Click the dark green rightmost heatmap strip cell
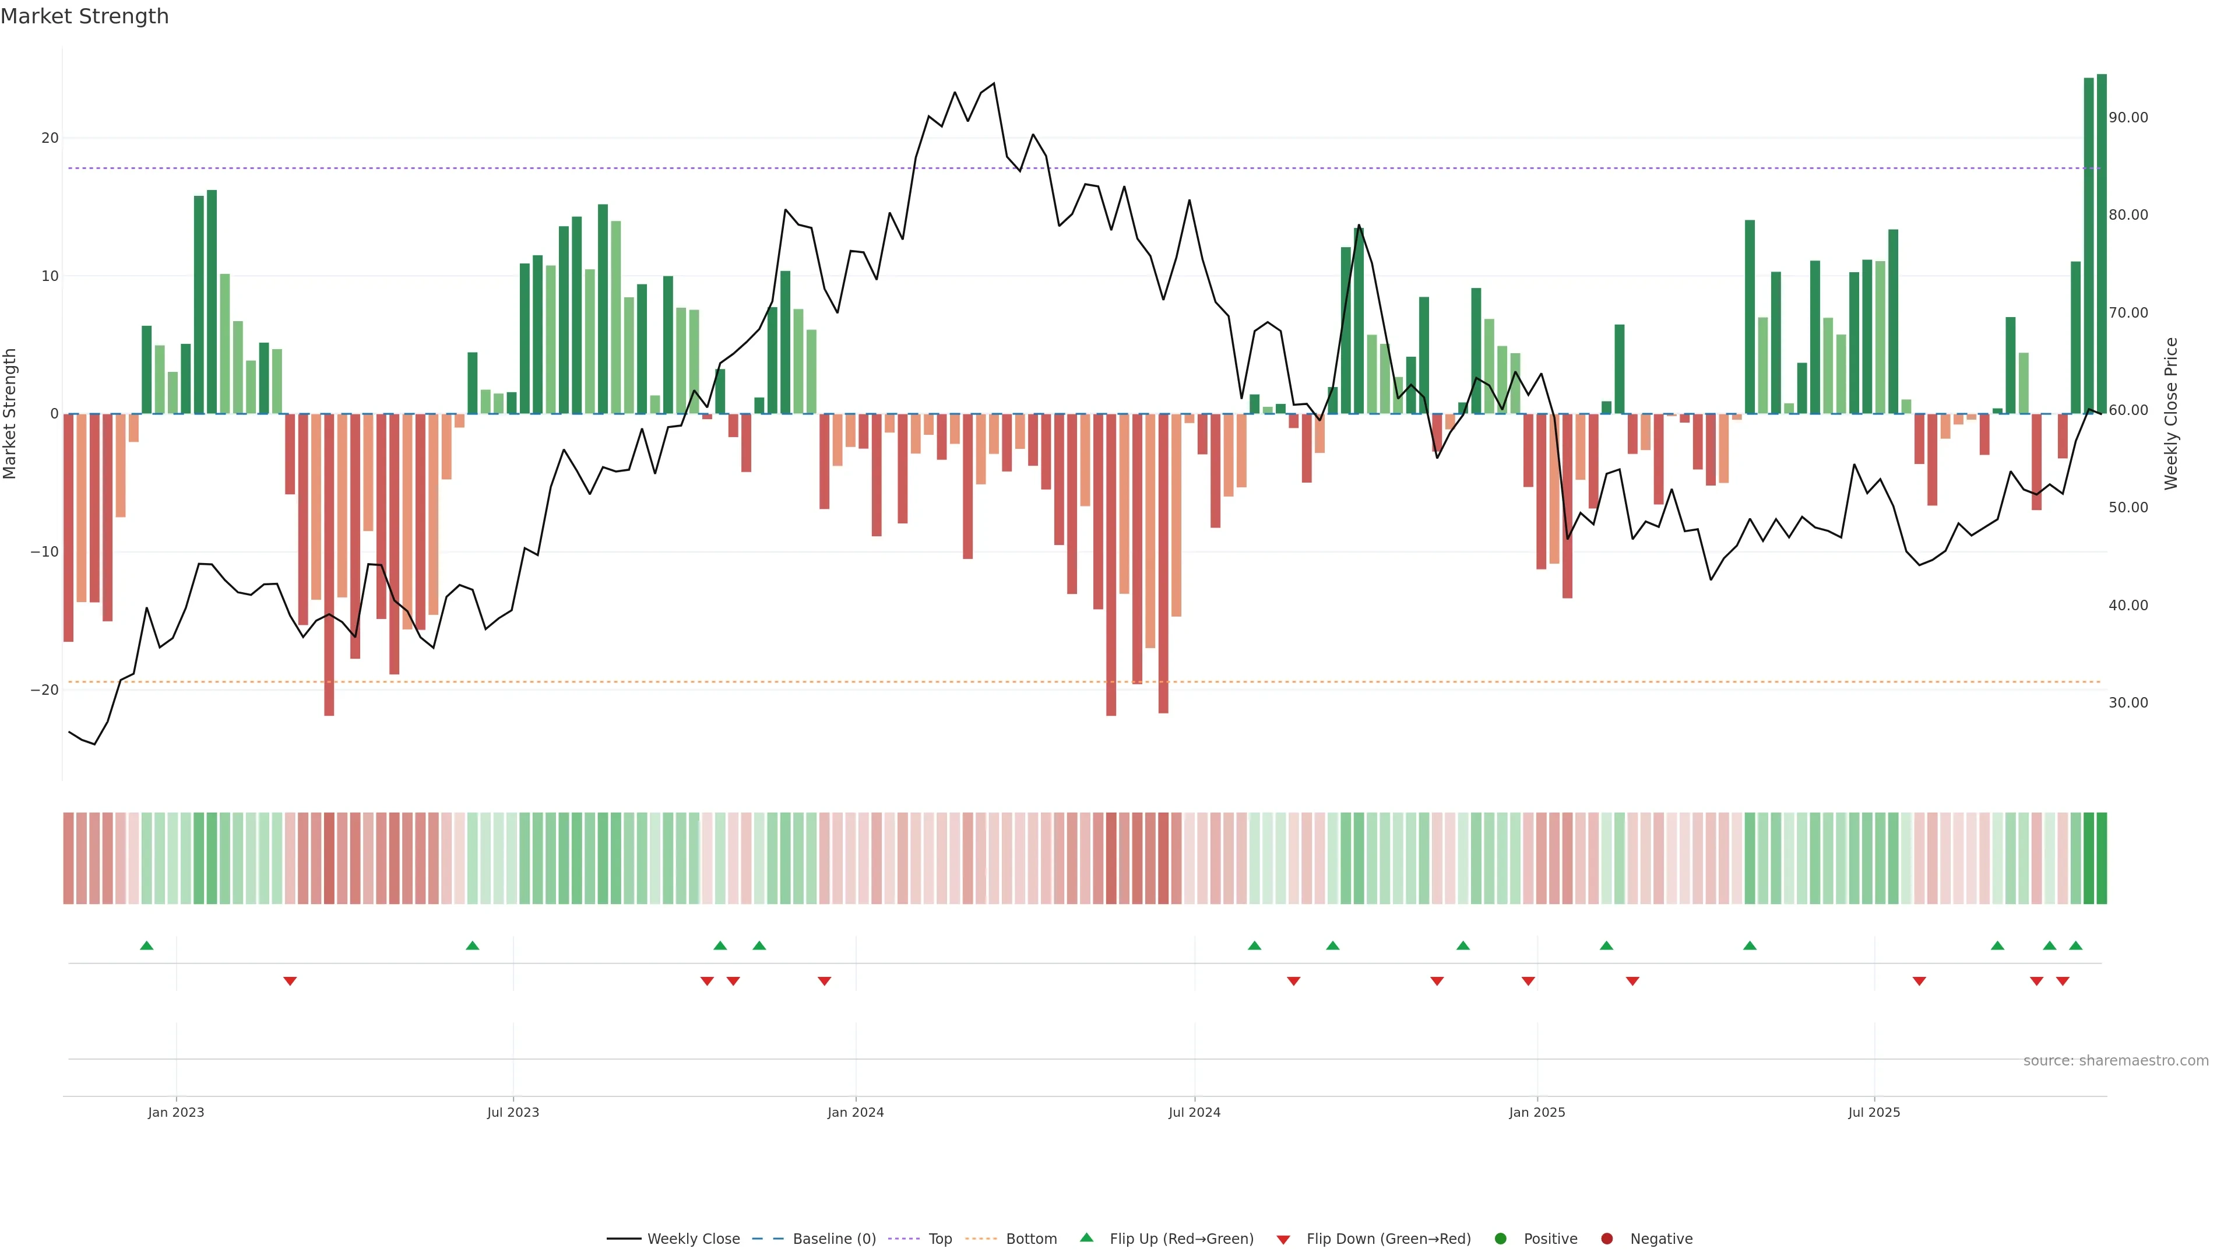 [2102, 857]
